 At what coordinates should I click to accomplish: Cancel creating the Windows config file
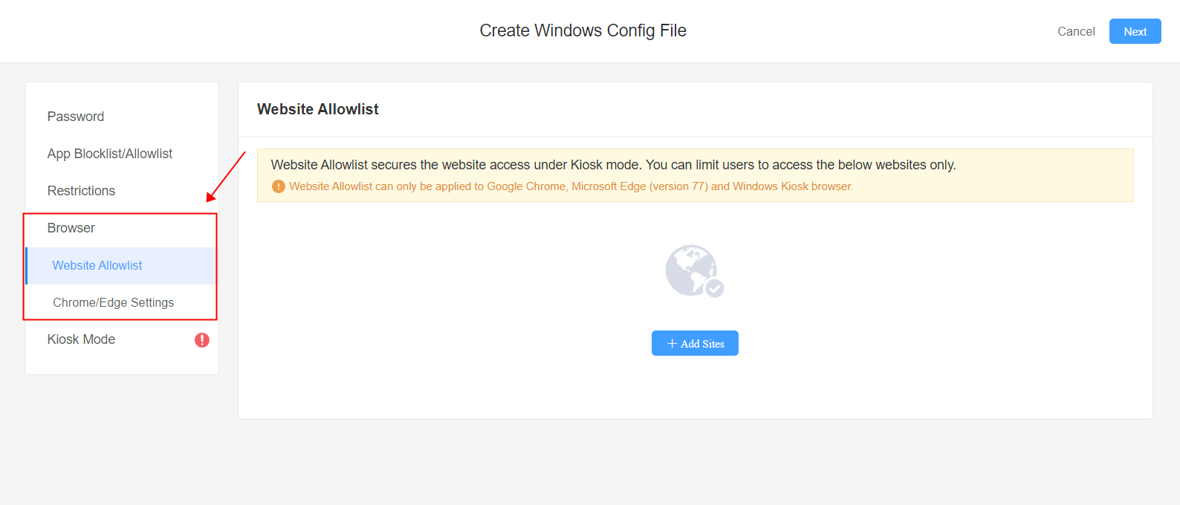click(x=1076, y=31)
